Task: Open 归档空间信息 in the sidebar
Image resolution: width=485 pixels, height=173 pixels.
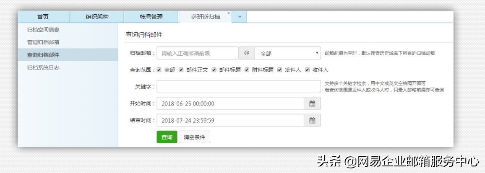Action: pos(68,30)
